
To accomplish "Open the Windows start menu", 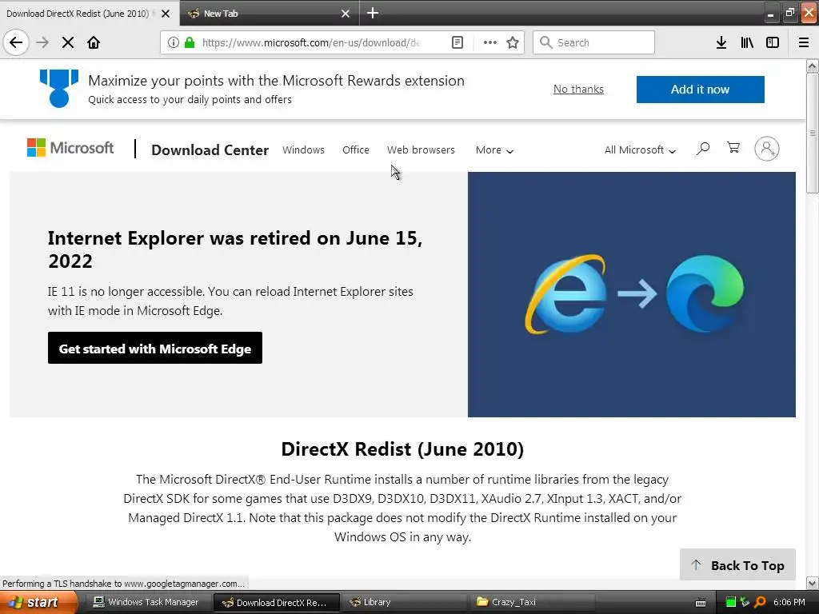I will tap(38, 602).
